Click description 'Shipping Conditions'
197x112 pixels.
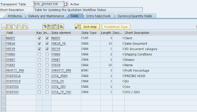coord(138,54)
